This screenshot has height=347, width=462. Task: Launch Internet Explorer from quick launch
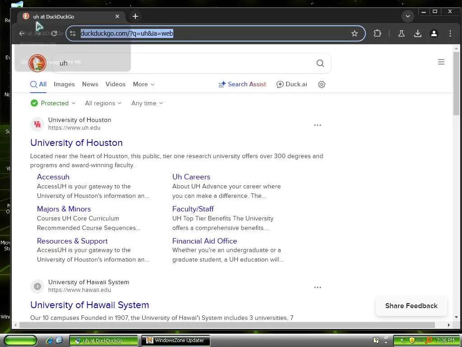49,340
